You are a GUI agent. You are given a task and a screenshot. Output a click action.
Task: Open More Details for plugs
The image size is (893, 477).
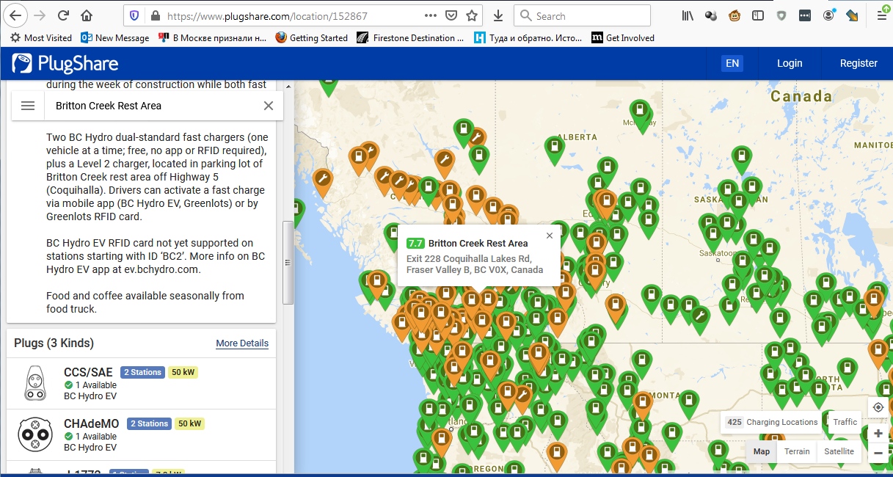tap(242, 343)
